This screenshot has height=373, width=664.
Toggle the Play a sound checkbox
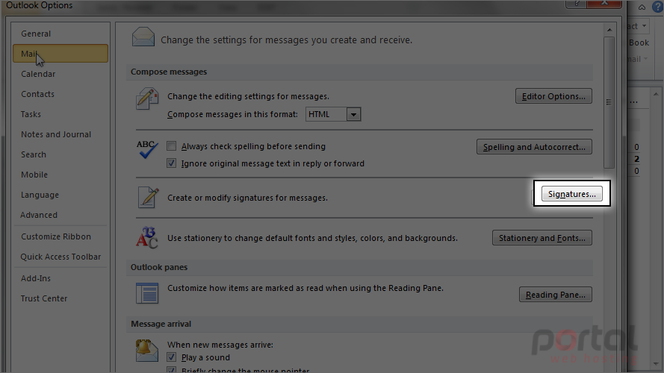point(171,357)
